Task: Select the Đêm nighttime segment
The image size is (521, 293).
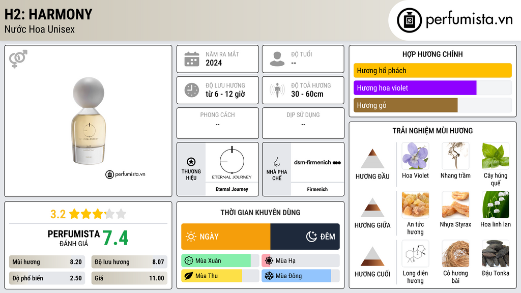Action: (305, 237)
